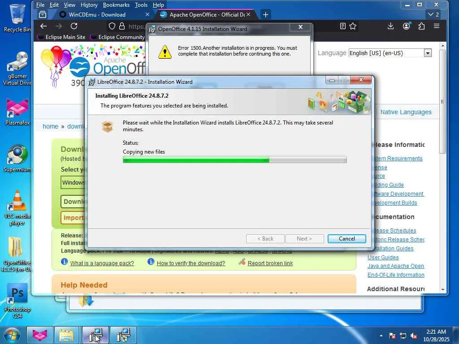Screen dimensions: 459x344
Task: Click the LibreOffice install progress bar
Action: click(235, 159)
